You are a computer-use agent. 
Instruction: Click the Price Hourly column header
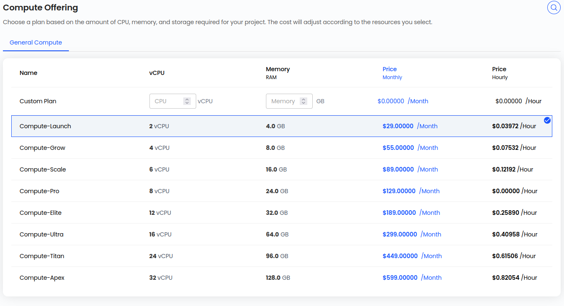coord(500,73)
